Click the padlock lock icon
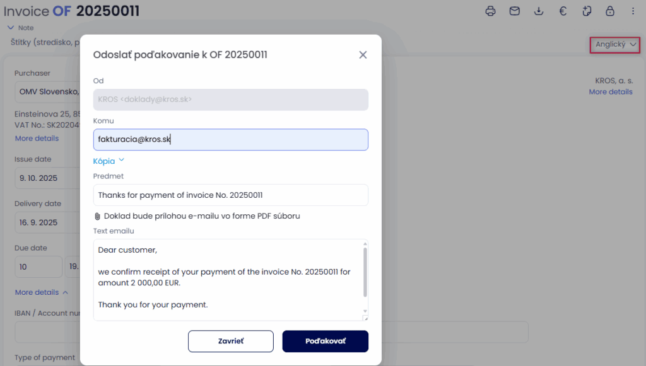The width and height of the screenshot is (646, 366). pos(609,11)
